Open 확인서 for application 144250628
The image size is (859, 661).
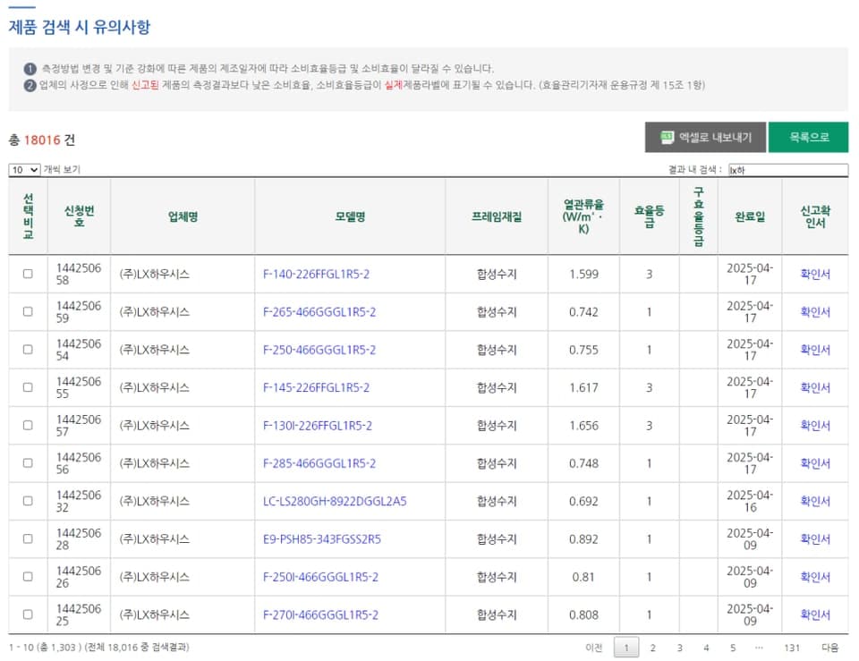[x=814, y=538]
